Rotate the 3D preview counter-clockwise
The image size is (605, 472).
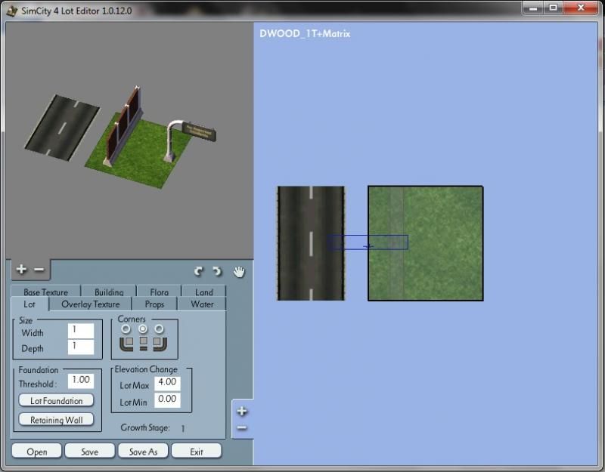point(199,272)
